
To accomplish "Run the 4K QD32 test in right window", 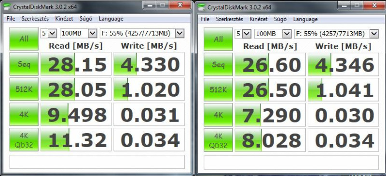I will tap(219, 140).
